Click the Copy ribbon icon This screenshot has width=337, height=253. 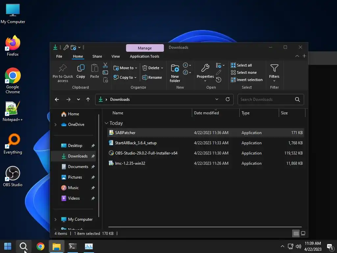click(81, 68)
